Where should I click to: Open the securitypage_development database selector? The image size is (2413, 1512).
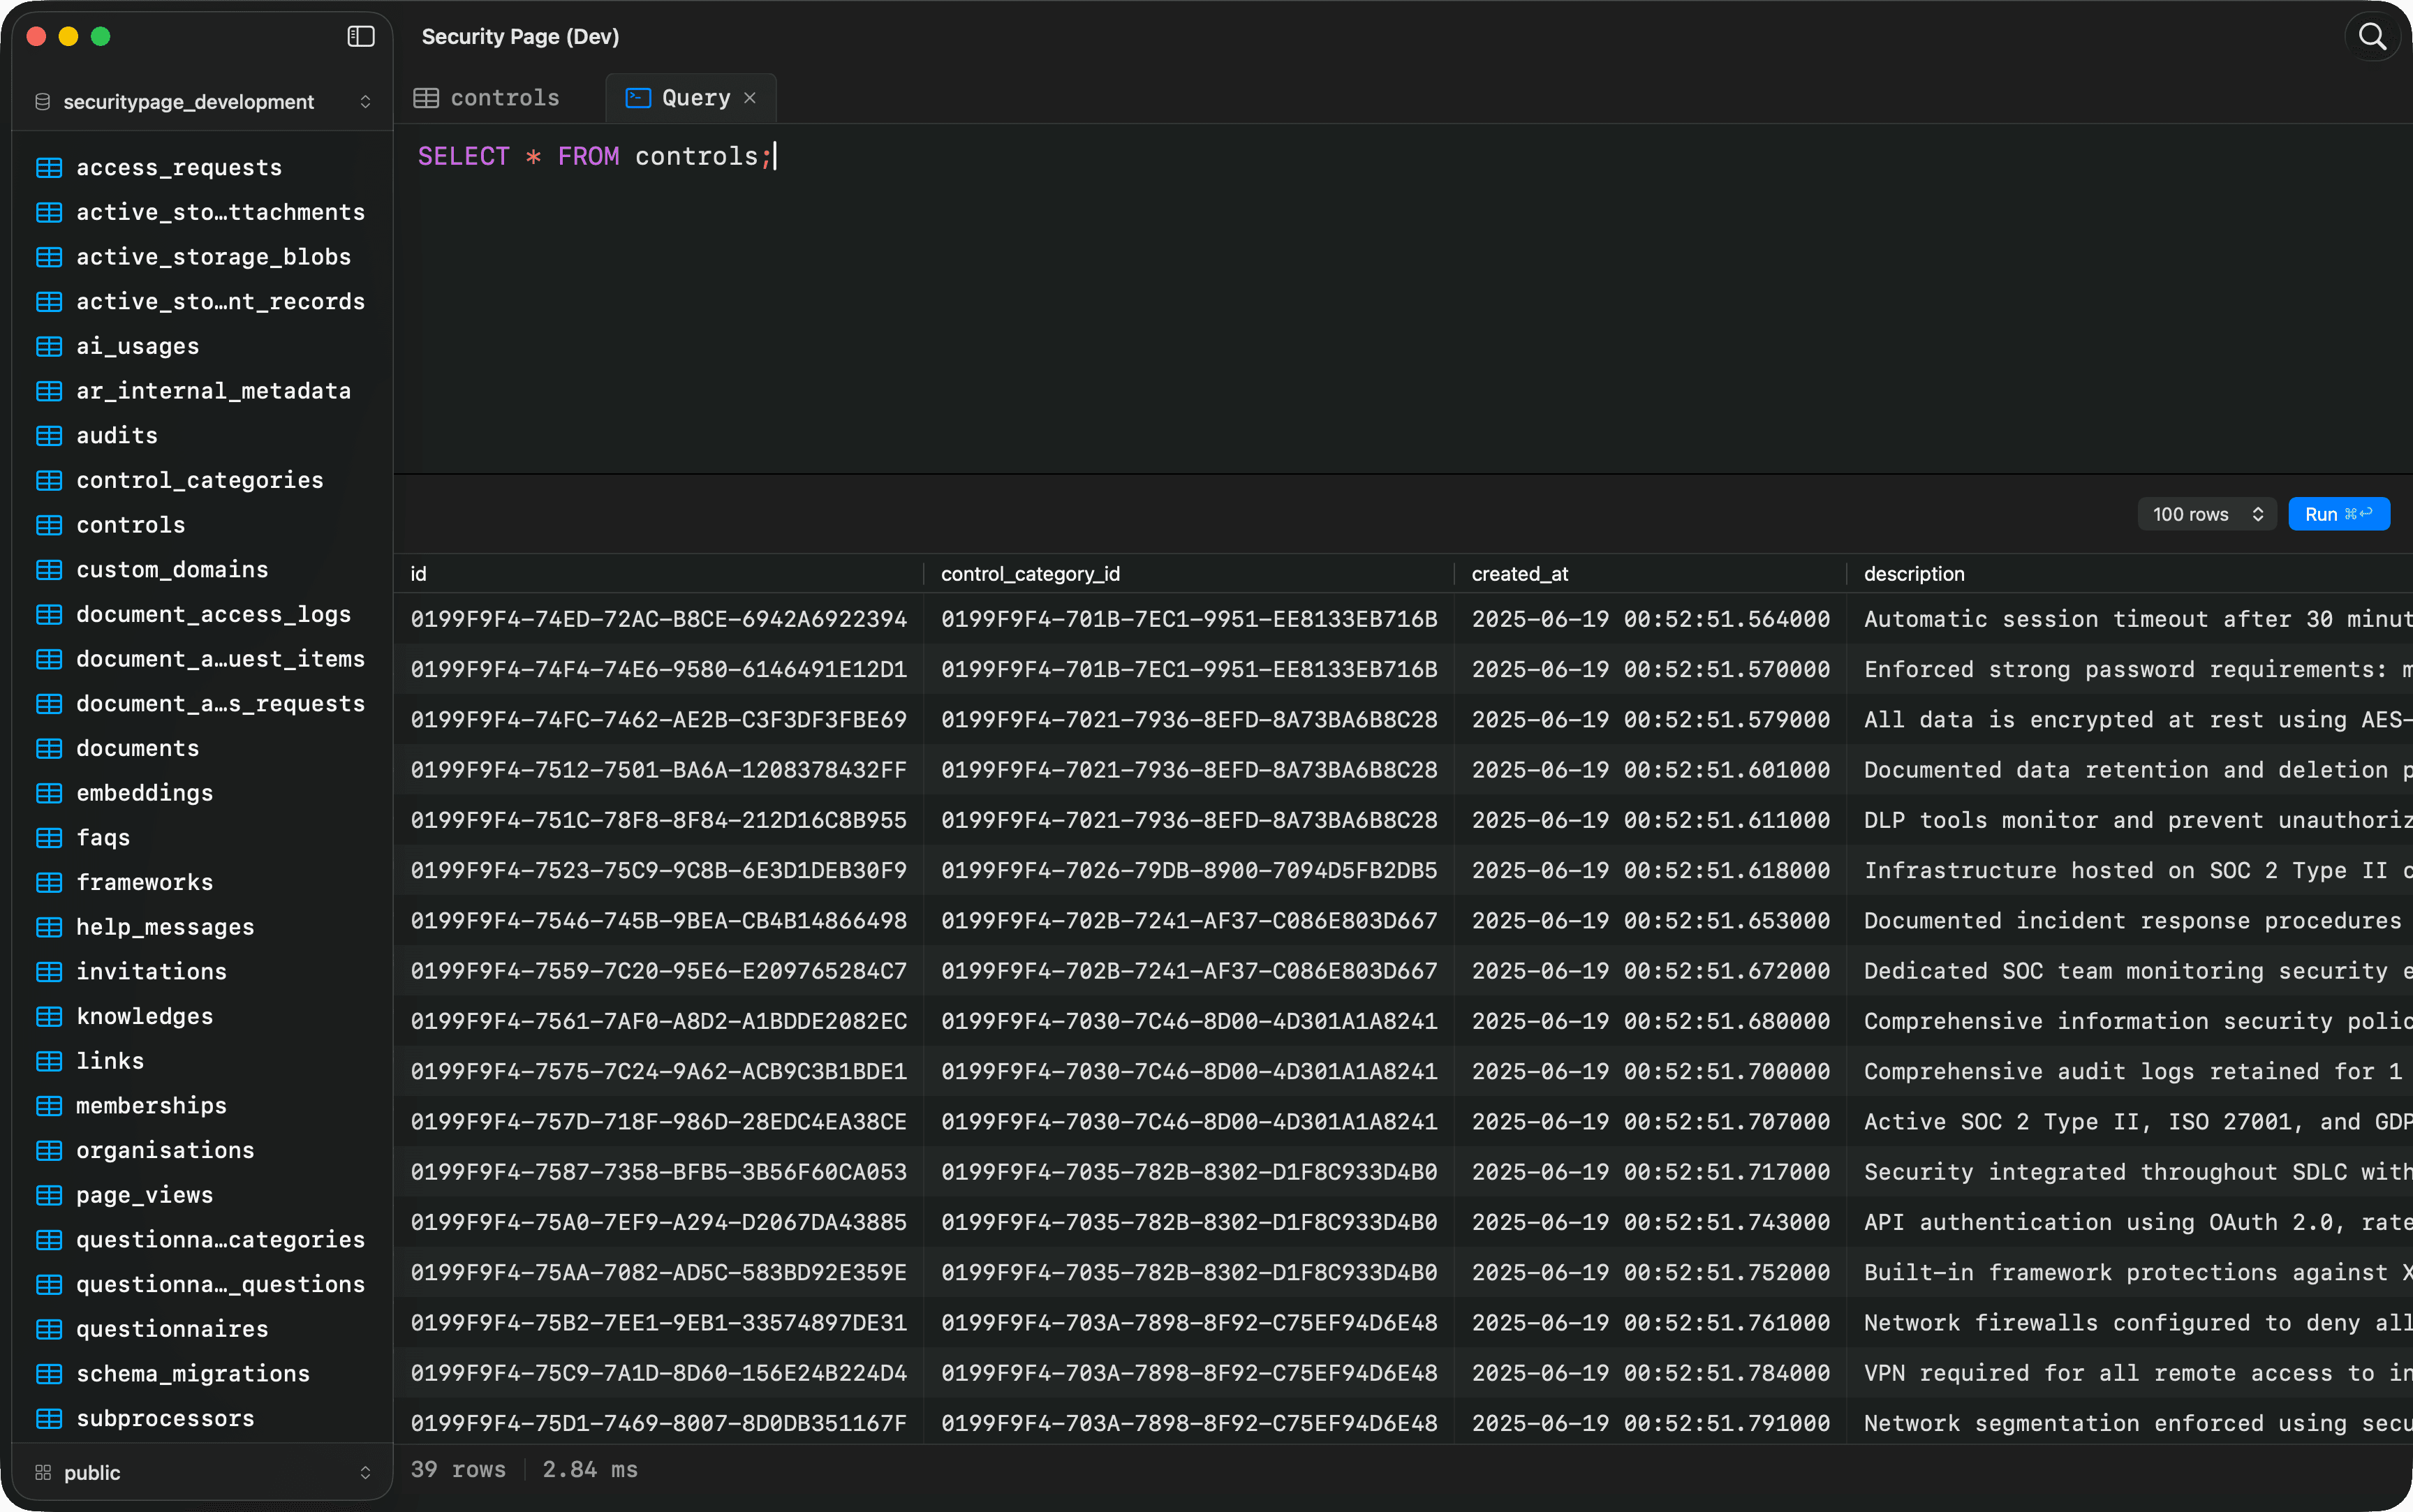[x=366, y=101]
